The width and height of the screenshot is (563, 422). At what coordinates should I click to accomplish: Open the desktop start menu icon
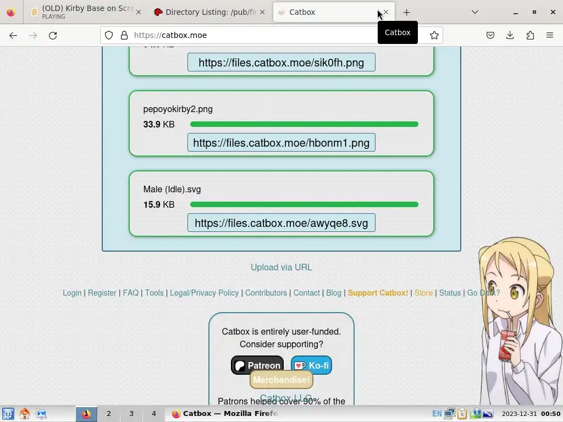8,414
